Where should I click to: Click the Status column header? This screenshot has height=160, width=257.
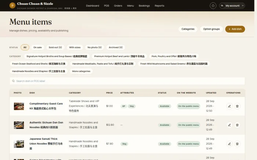pyautogui.click(x=162, y=93)
